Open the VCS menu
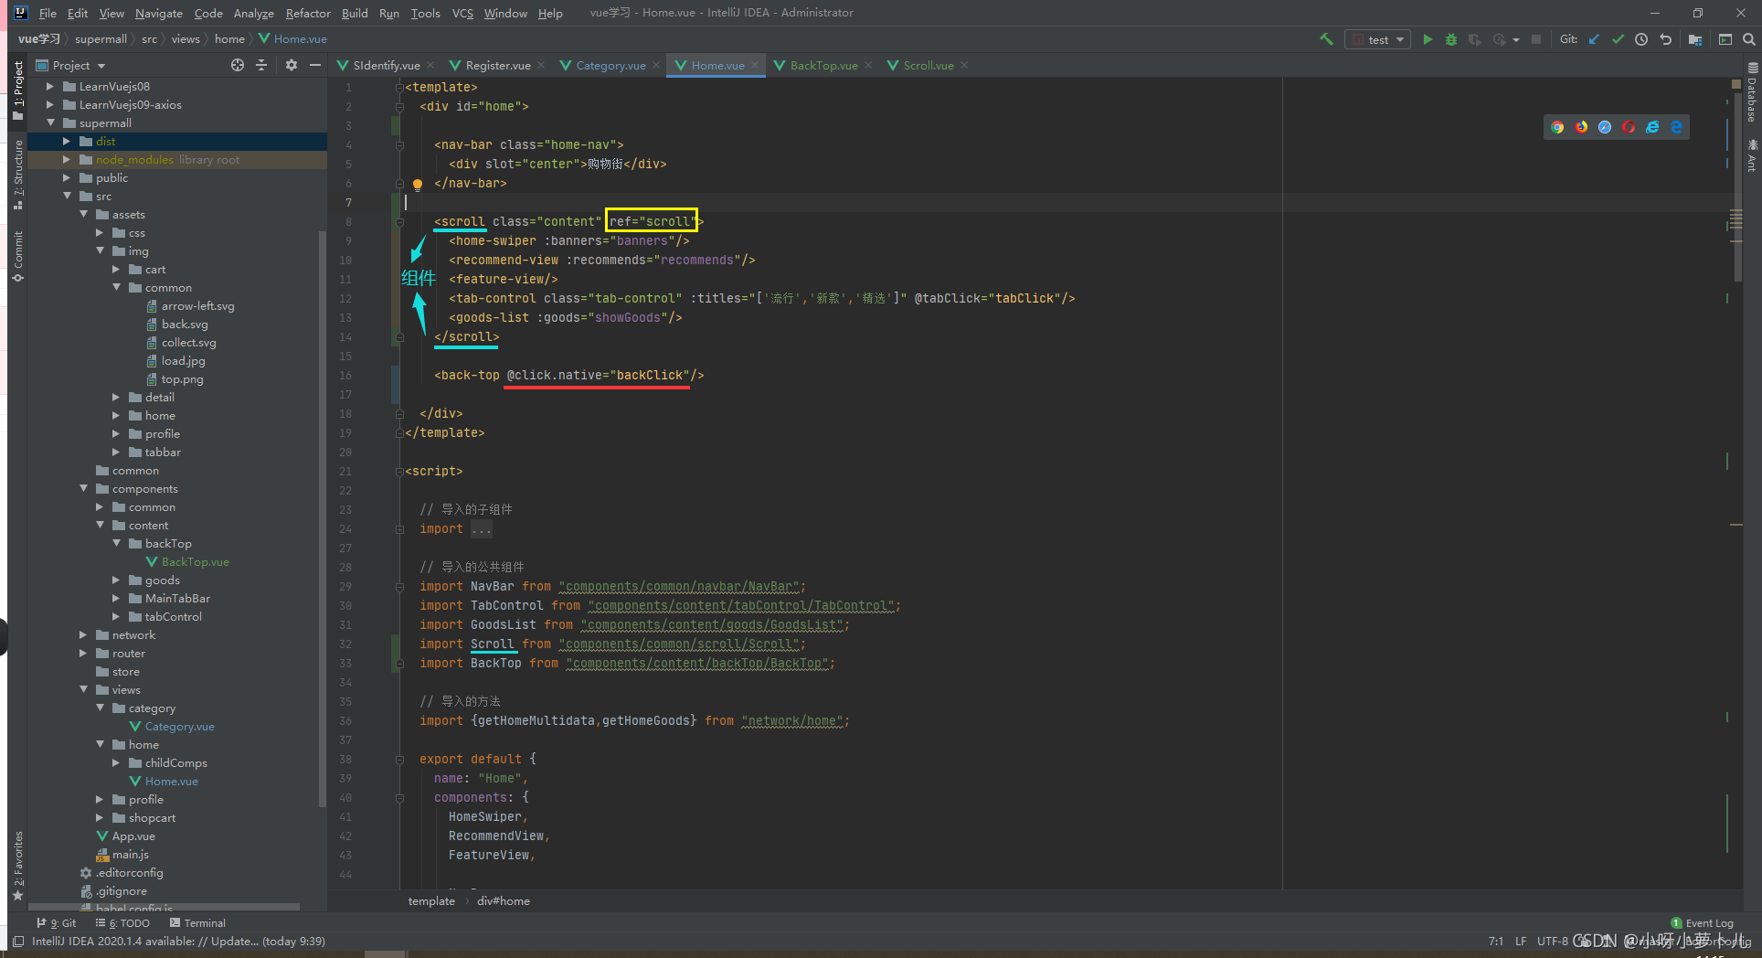 tap(462, 13)
